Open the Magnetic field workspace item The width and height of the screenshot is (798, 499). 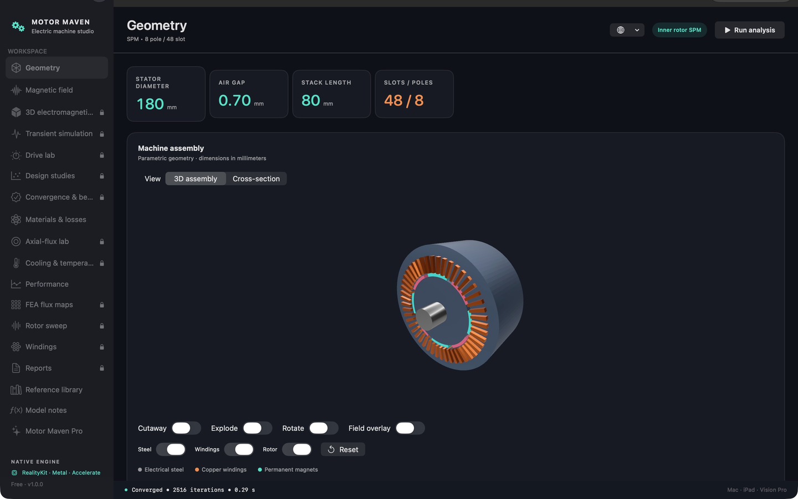tap(57, 90)
